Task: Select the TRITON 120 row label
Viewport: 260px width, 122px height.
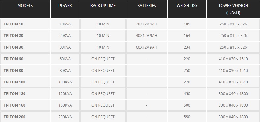Action: (14, 93)
